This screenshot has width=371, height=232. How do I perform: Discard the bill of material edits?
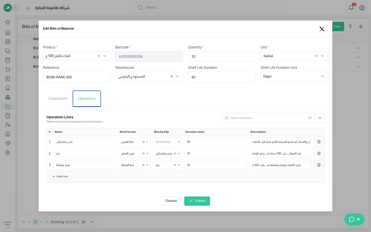(171, 201)
